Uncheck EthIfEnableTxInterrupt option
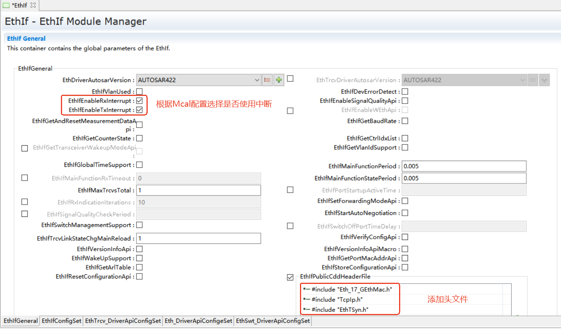 (x=140, y=110)
